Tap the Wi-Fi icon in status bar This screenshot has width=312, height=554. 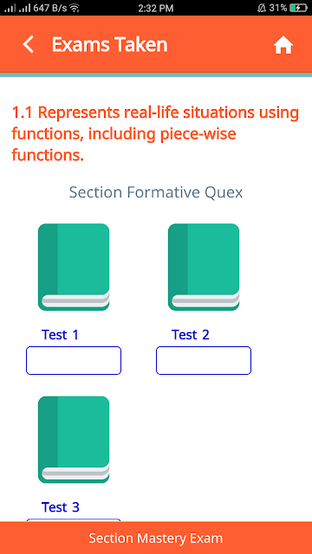coord(75,8)
